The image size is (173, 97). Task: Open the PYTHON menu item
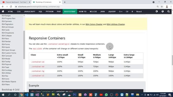tap(49, 11)
